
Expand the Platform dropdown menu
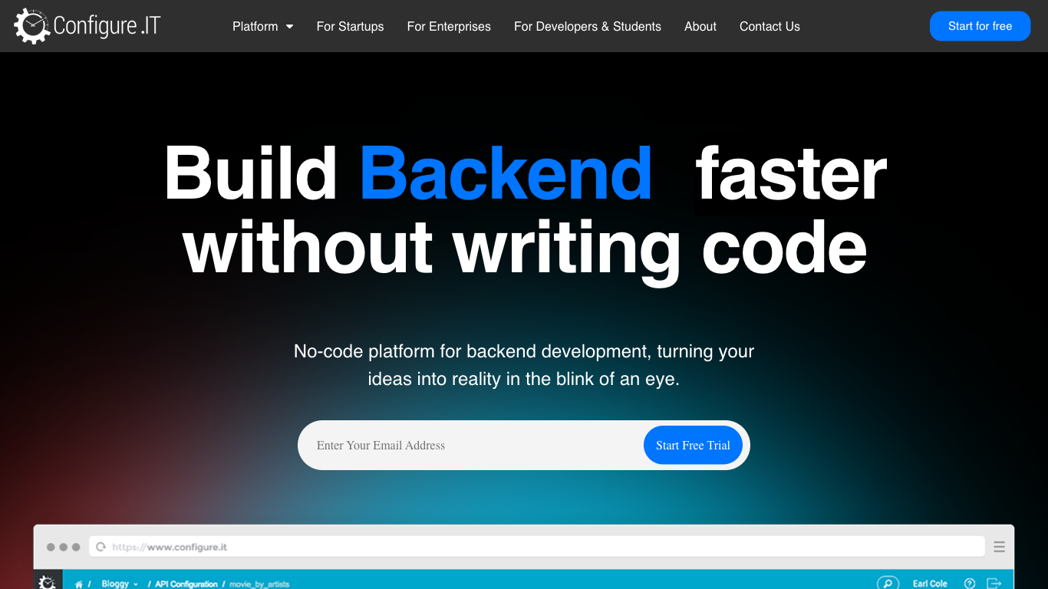(x=262, y=26)
